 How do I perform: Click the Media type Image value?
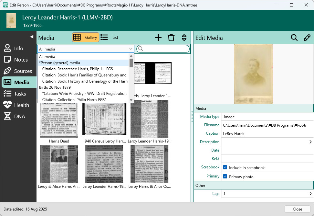pos(267,117)
